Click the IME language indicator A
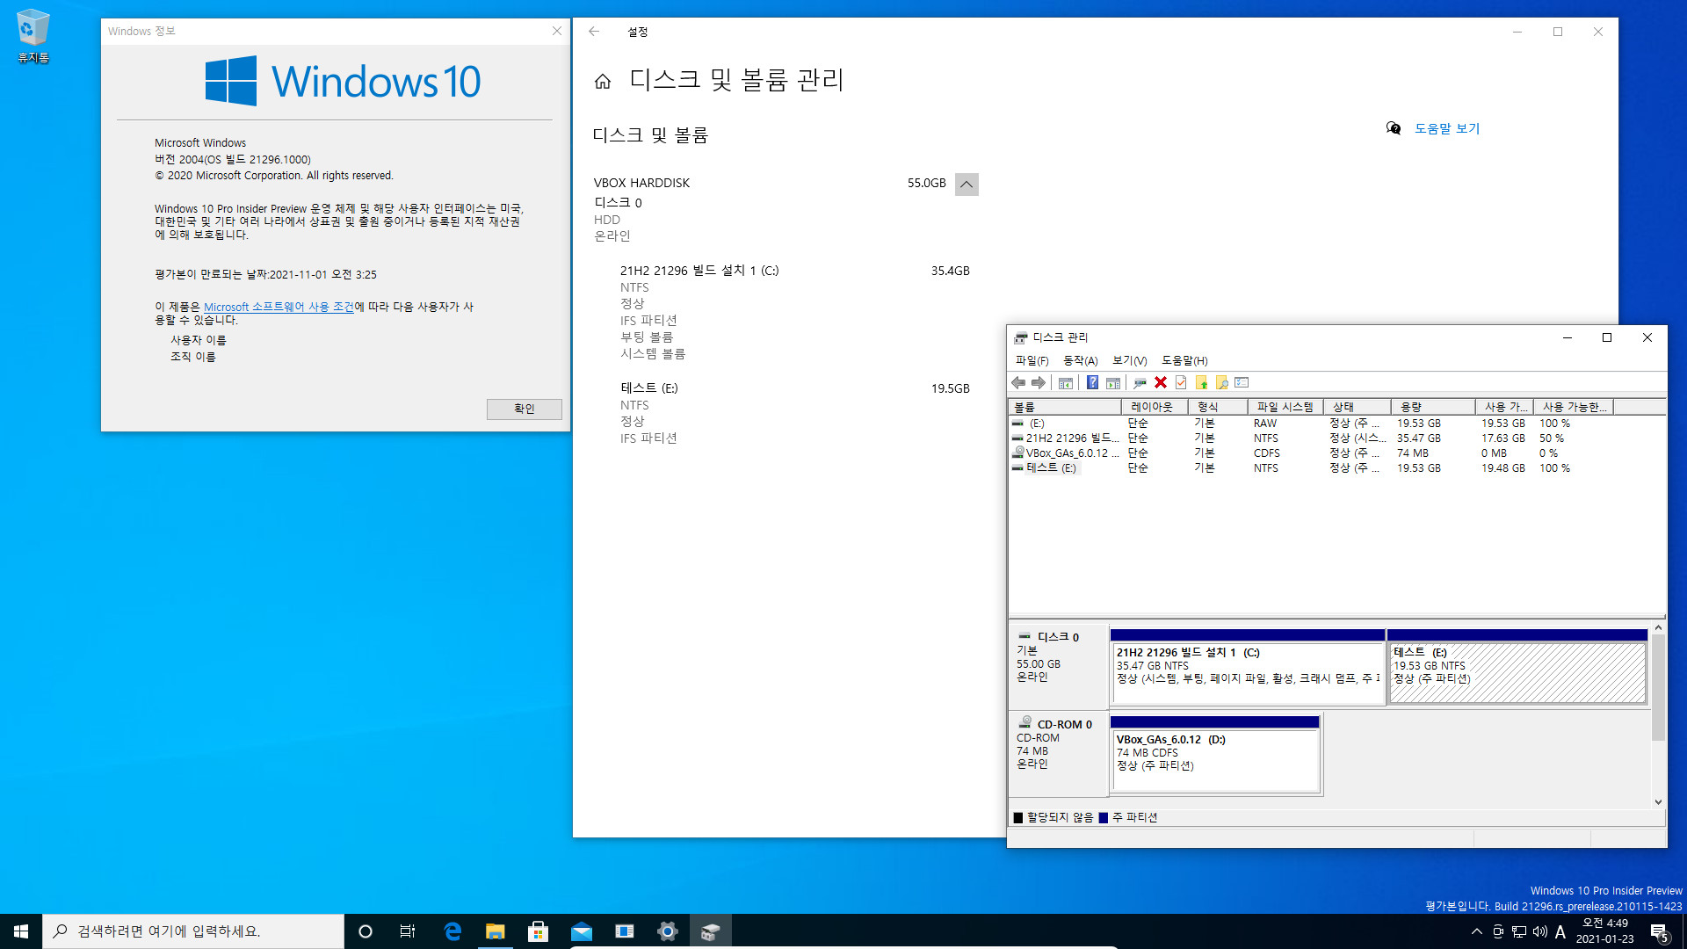Viewport: 1687px width, 949px height. (1560, 931)
